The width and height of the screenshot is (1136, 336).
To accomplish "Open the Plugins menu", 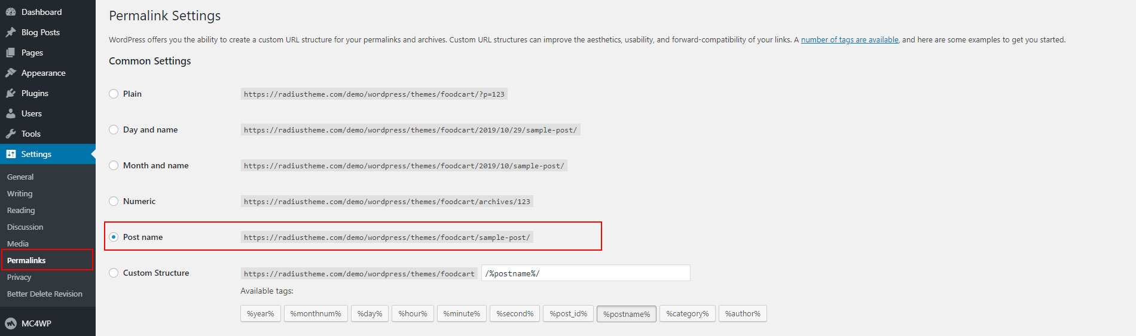I will click(x=35, y=93).
